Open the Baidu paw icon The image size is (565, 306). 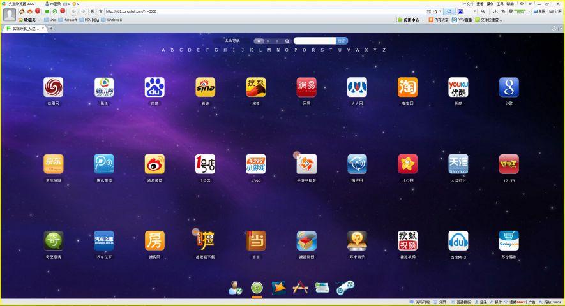click(x=154, y=87)
